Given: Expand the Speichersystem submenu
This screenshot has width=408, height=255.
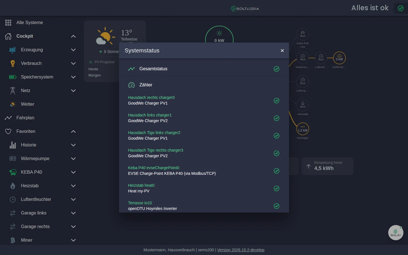Looking at the screenshot, I should [x=73, y=77].
